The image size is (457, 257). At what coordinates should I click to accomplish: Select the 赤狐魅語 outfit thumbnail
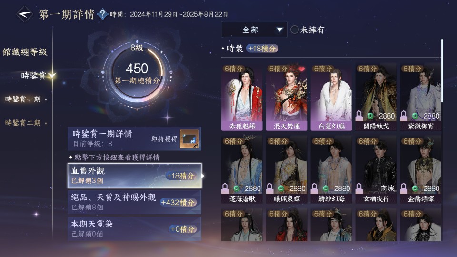coord(242,98)
